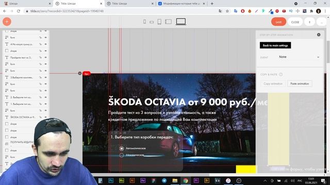Open the Chrome profile avatar

tap(319, 11)
